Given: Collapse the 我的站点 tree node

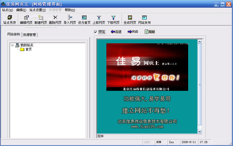Looking at the screenshot, I should 12,45.
